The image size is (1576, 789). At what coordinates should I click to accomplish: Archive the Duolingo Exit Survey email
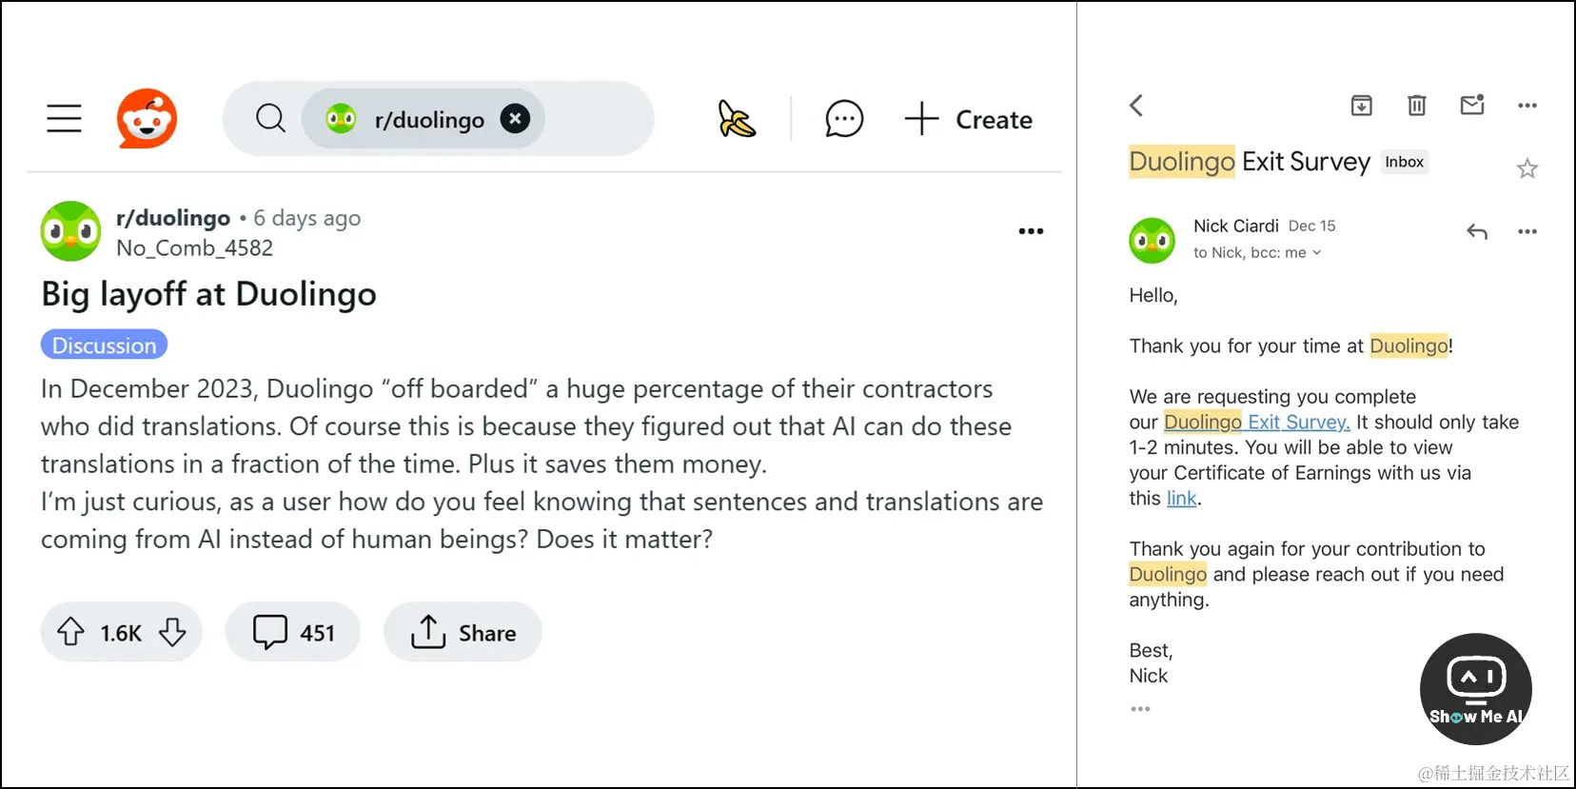[x=1362, y=106]
